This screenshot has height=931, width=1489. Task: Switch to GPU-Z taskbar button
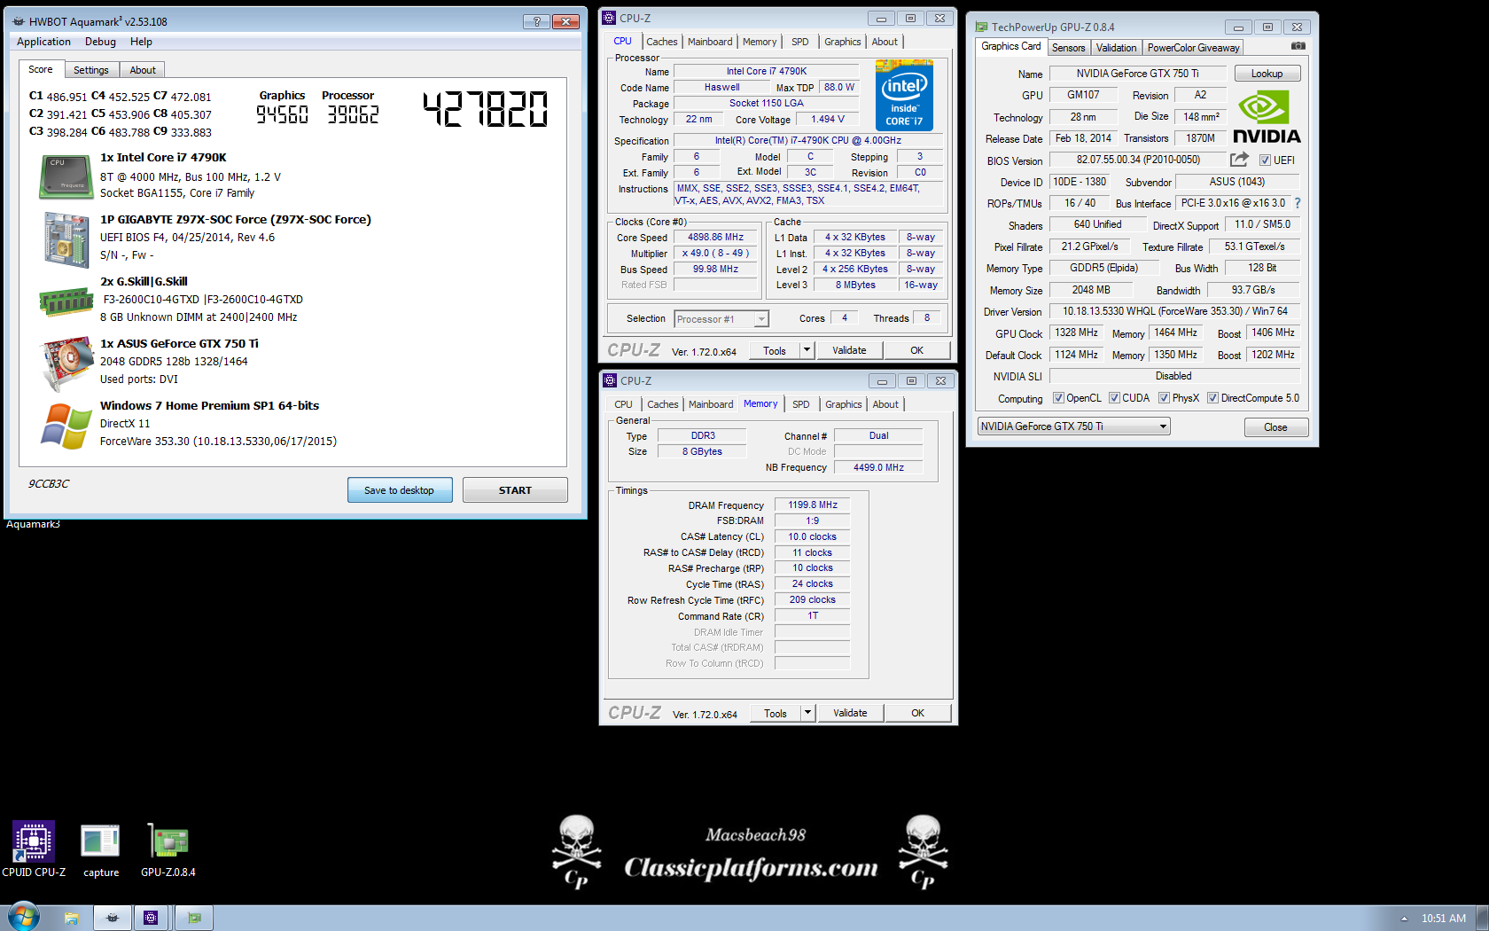pyautogui.click(x=194, y=918)
